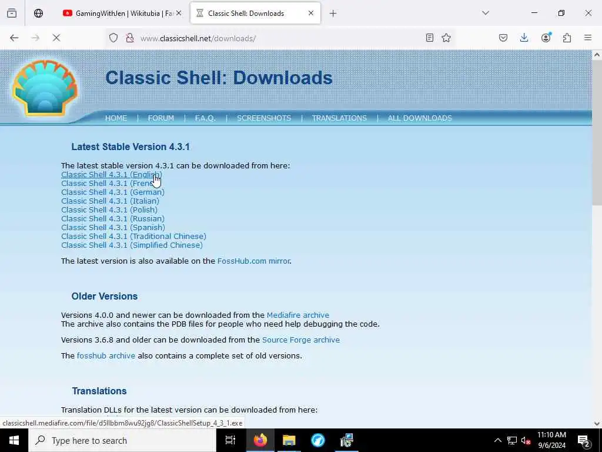The height and width of the screenshot is (452, 602).
Task: Download Classic Shell 4.3.1 (Simplified Chinese)
Action: pos(132,245)
